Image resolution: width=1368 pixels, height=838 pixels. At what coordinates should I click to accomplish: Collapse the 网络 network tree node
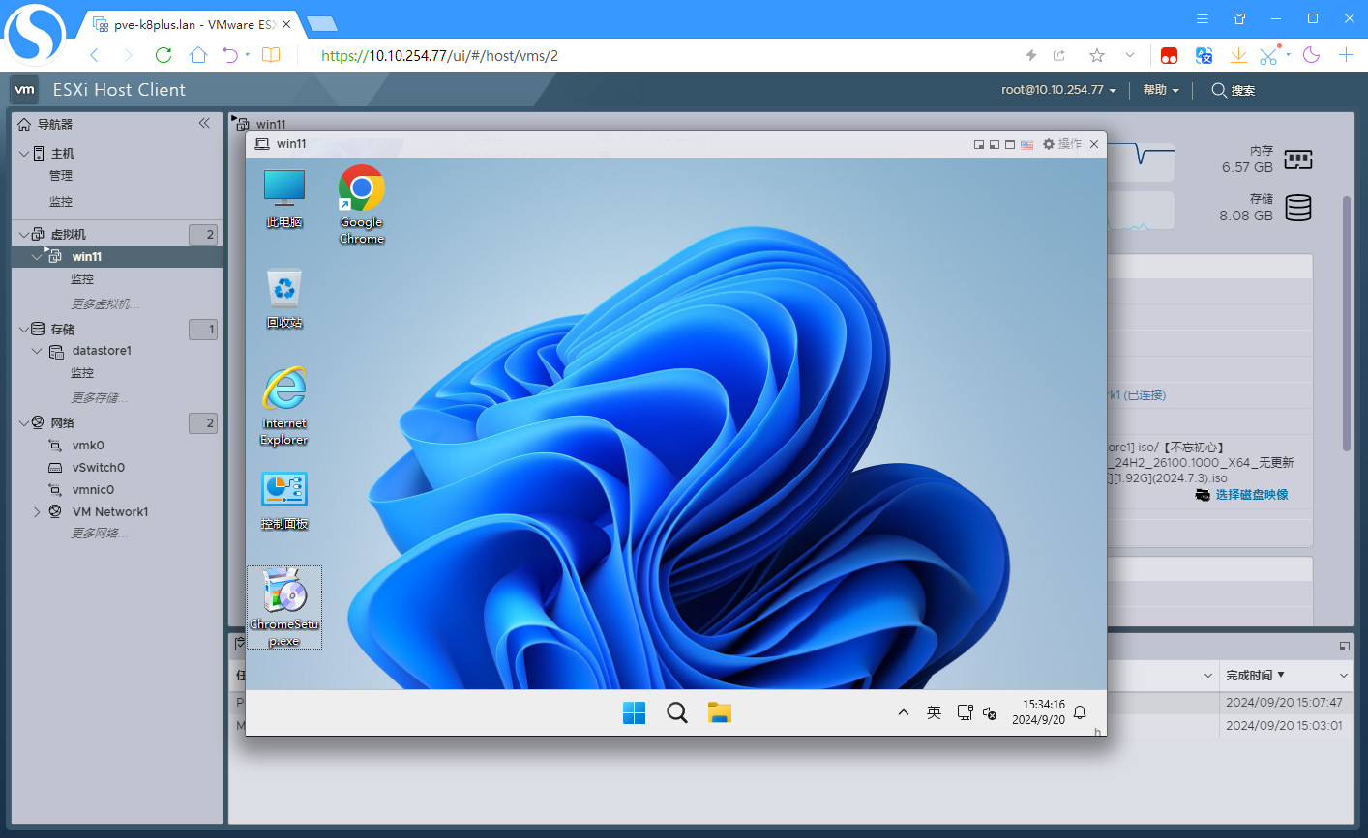click(24, 422)
